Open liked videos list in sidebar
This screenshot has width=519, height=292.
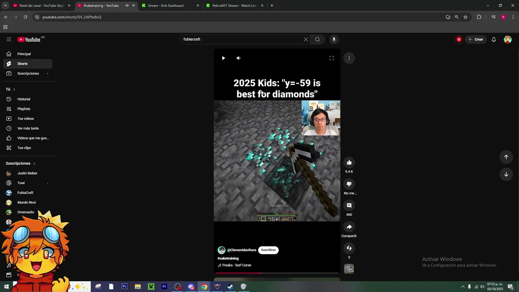28,138
